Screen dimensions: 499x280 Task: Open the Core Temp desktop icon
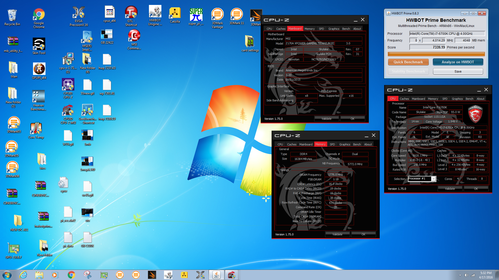(36, 131)
